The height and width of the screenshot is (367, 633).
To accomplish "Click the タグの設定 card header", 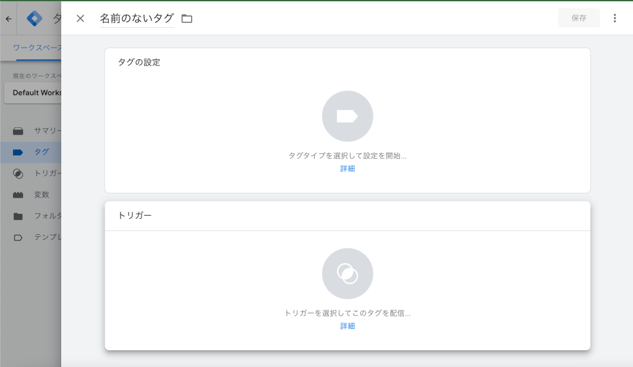I will 139,62.
